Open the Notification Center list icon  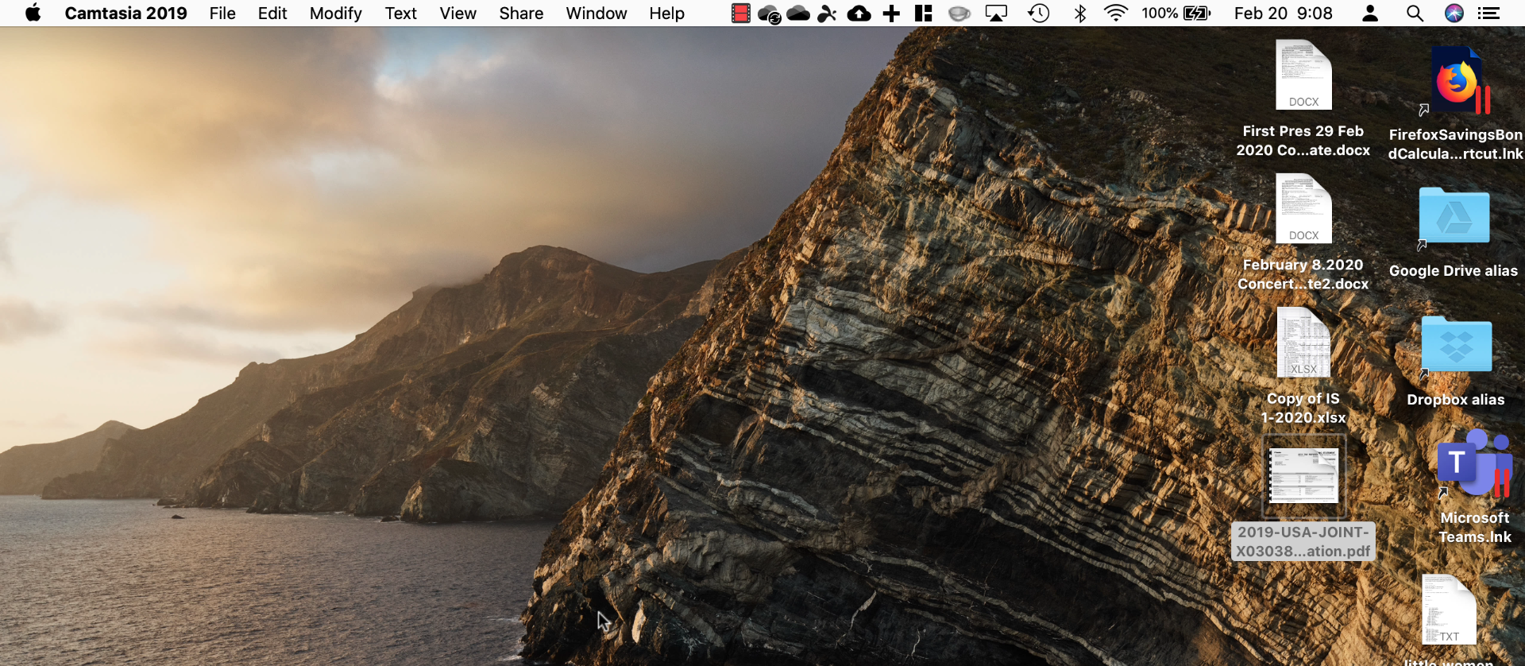(x=1488, y=14)
